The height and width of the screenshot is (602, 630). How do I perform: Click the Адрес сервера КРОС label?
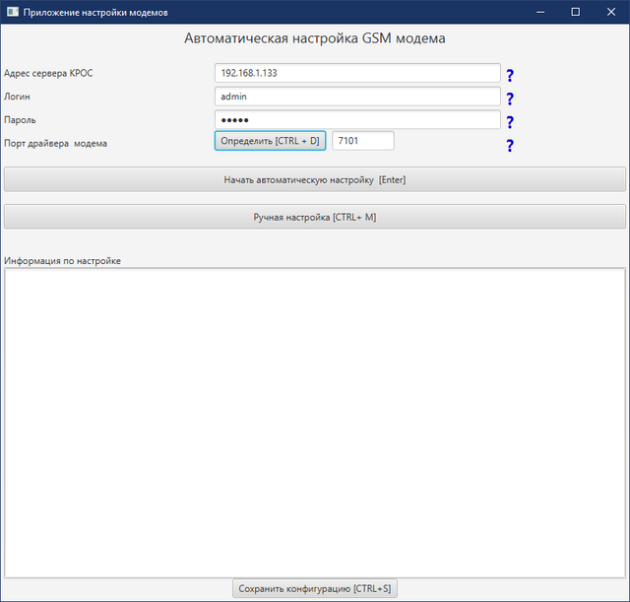(x=48, y=74)
